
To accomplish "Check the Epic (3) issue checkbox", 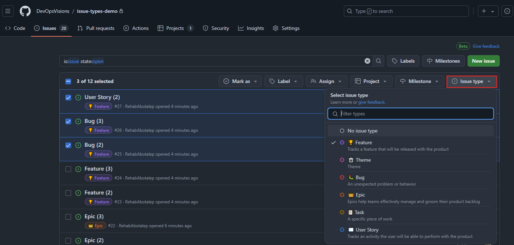I will (68, 217).
